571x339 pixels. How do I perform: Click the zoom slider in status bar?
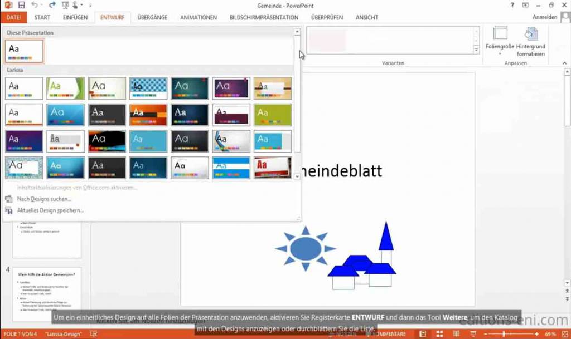504,334
